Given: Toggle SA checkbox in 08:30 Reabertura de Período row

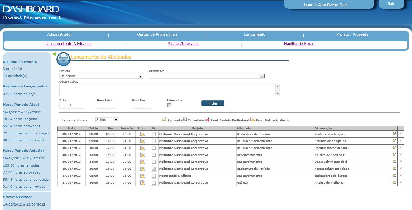Looking at the screenshot, I should [x=154, y=134].
